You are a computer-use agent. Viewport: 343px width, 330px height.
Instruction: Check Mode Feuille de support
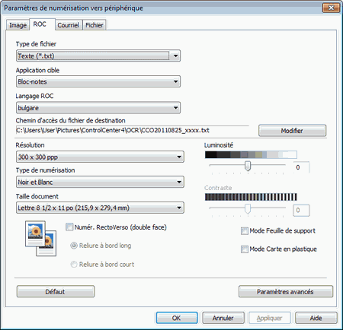245,231
